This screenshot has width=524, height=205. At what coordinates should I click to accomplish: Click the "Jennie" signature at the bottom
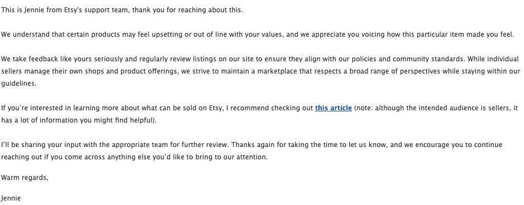pos(11,198)
